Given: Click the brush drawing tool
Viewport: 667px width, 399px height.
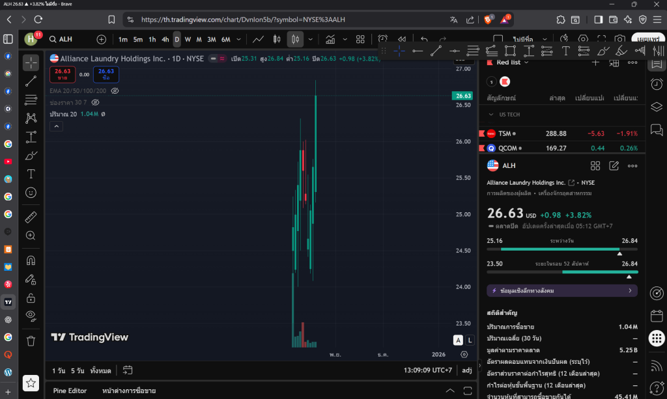Looking at the screenshot, I should 31,156.
